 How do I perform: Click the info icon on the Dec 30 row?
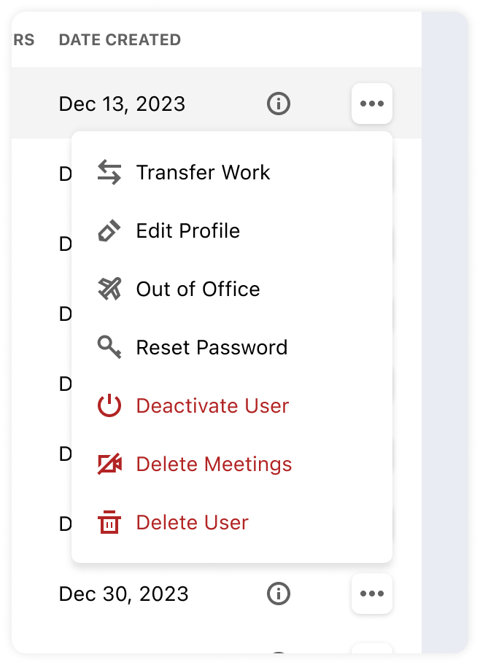(278, 594)
